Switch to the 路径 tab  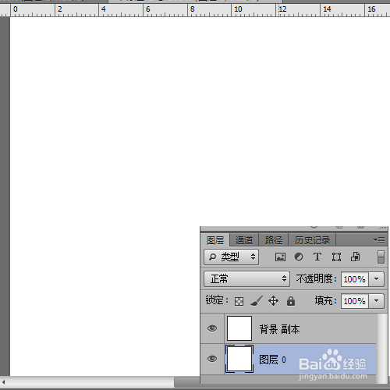click(274, 240)
